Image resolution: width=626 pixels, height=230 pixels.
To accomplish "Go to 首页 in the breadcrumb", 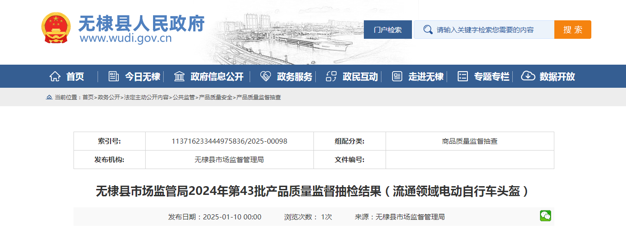I will click(88, 97).
